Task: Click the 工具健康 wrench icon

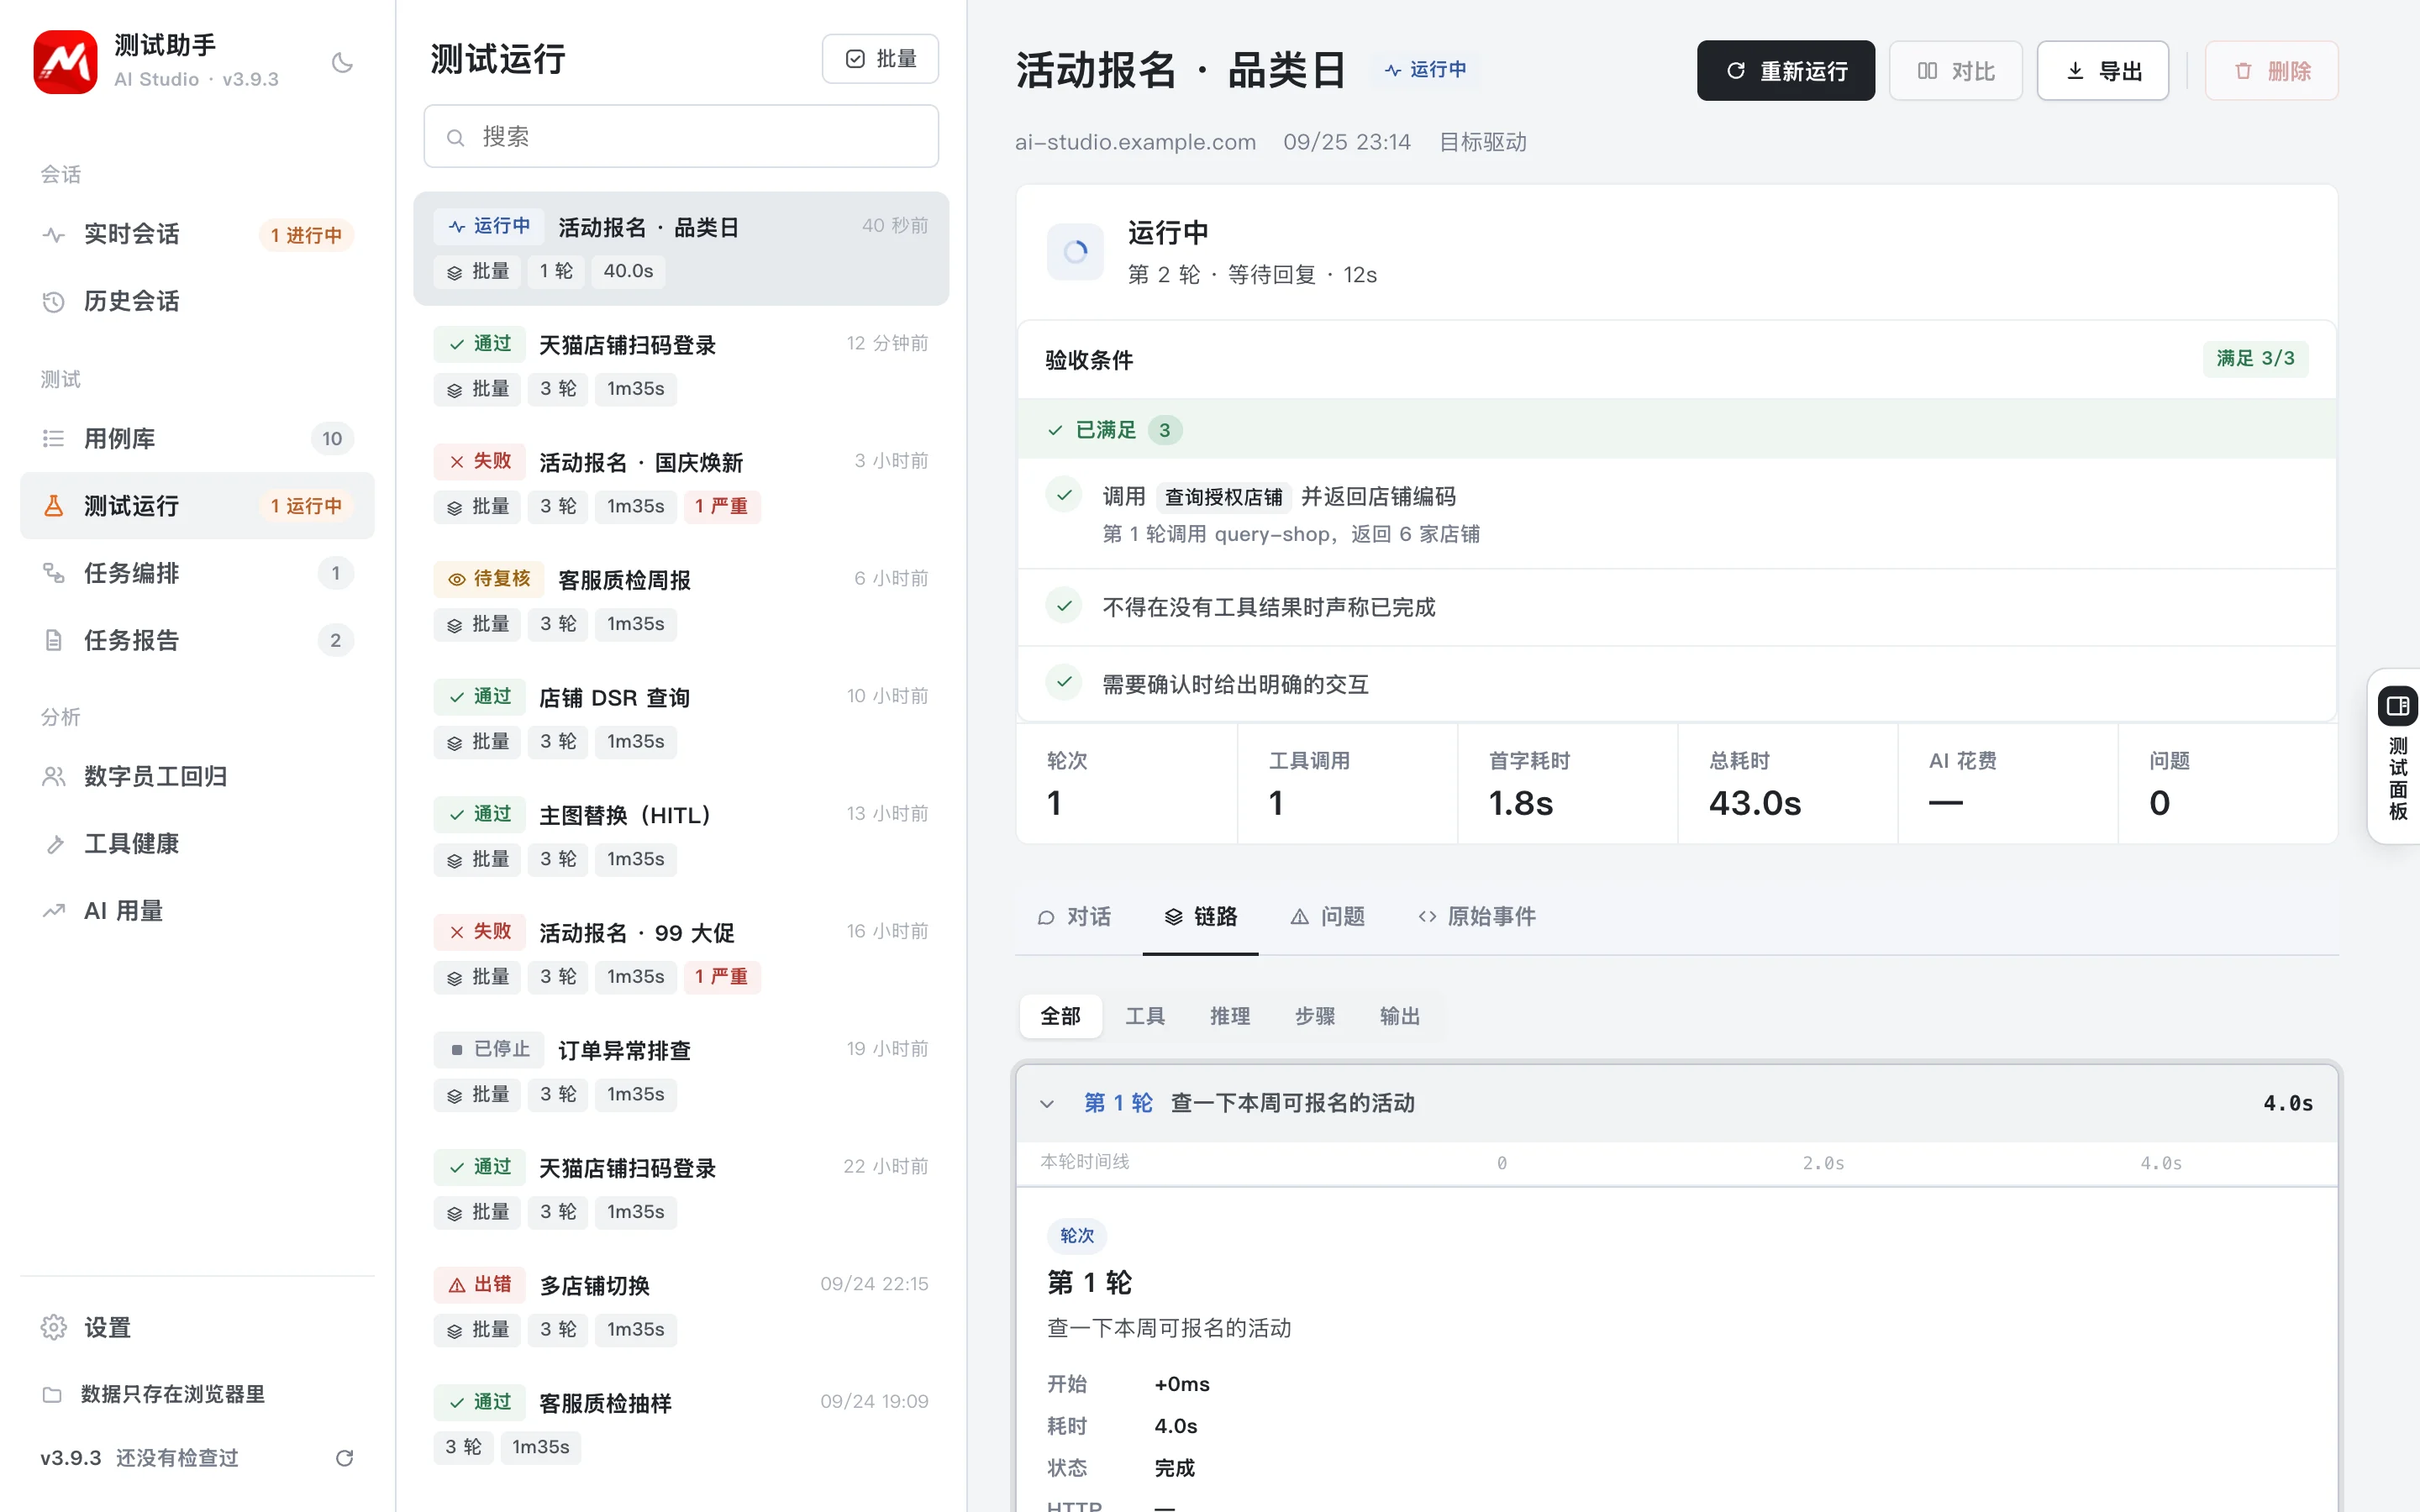Action: 54,844
